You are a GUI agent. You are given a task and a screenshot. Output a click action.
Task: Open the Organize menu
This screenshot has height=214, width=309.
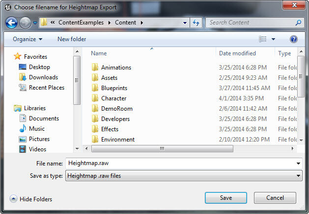coord(28,39)
